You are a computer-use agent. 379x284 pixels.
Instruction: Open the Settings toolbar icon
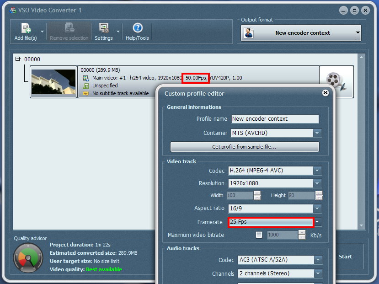pyautogui.click(x=104, y=28)
